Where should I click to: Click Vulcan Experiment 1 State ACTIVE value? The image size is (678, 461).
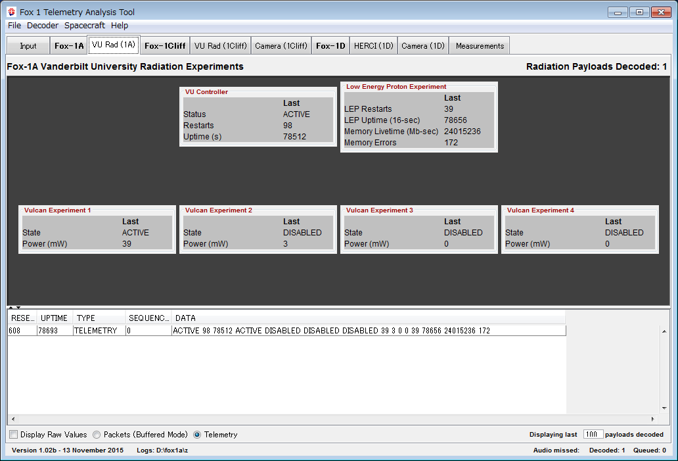tap(135, 233)
